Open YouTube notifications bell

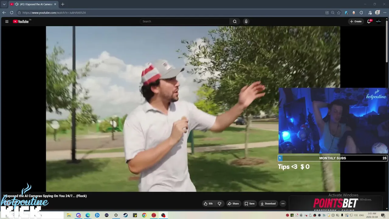tap(369, 22)
